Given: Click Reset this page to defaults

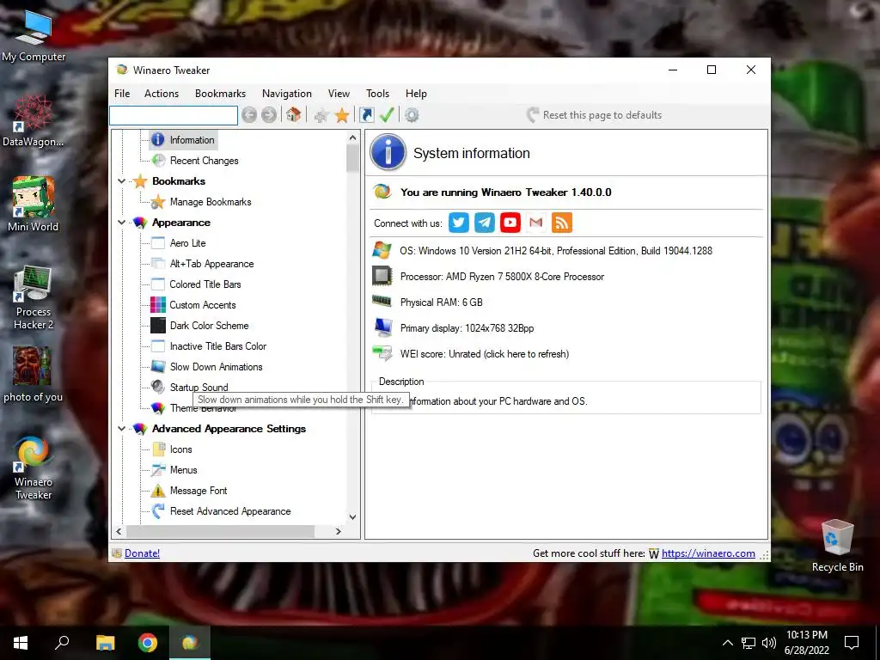Looking at the screenshot, I should coord(594,115).
